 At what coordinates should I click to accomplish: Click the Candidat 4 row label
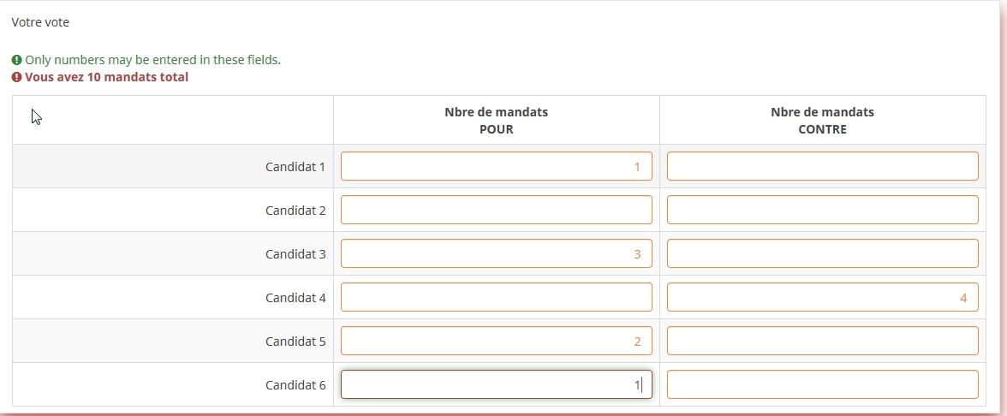point(295,298)
